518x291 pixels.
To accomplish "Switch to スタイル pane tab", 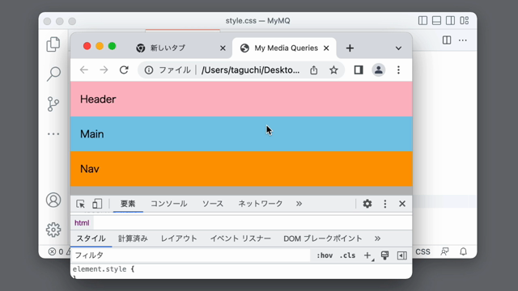I will 91,238.
